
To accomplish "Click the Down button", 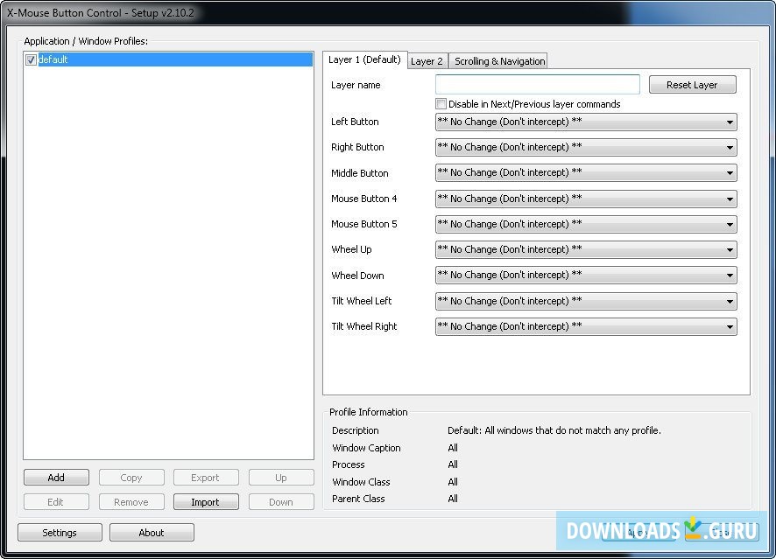I will point(281,501).
